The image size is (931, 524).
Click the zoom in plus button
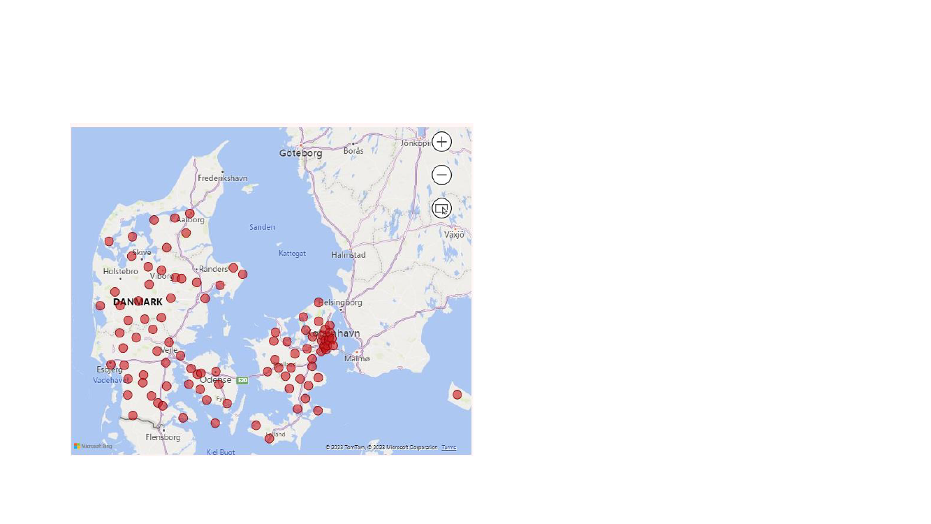[441, 142]
